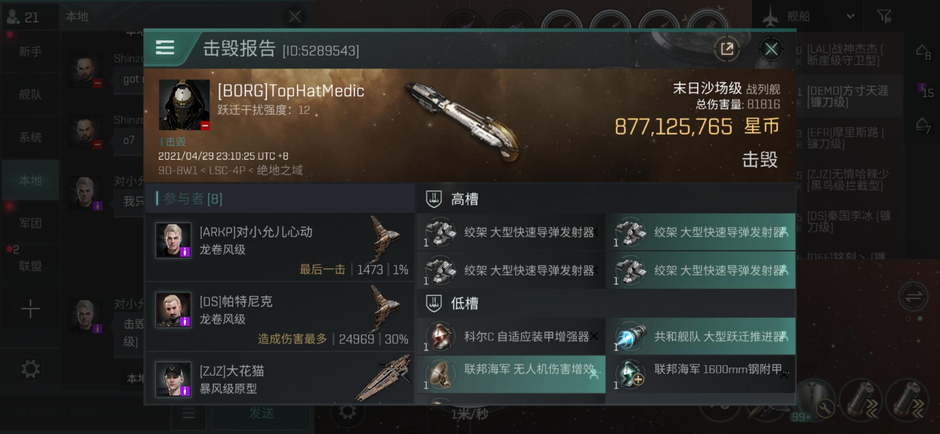Select participant 对小允儿心动 entry

[x=280, y=247]
